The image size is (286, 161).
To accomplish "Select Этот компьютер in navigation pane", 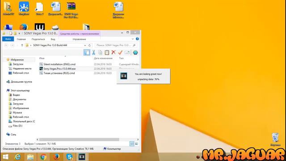I will (x=20, y=90).
